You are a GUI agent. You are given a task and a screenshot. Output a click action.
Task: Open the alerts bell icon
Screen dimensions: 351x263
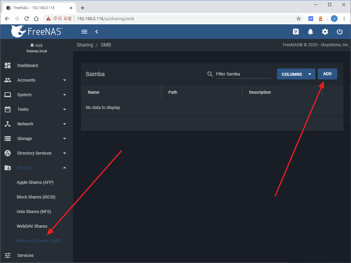point(310,32)
